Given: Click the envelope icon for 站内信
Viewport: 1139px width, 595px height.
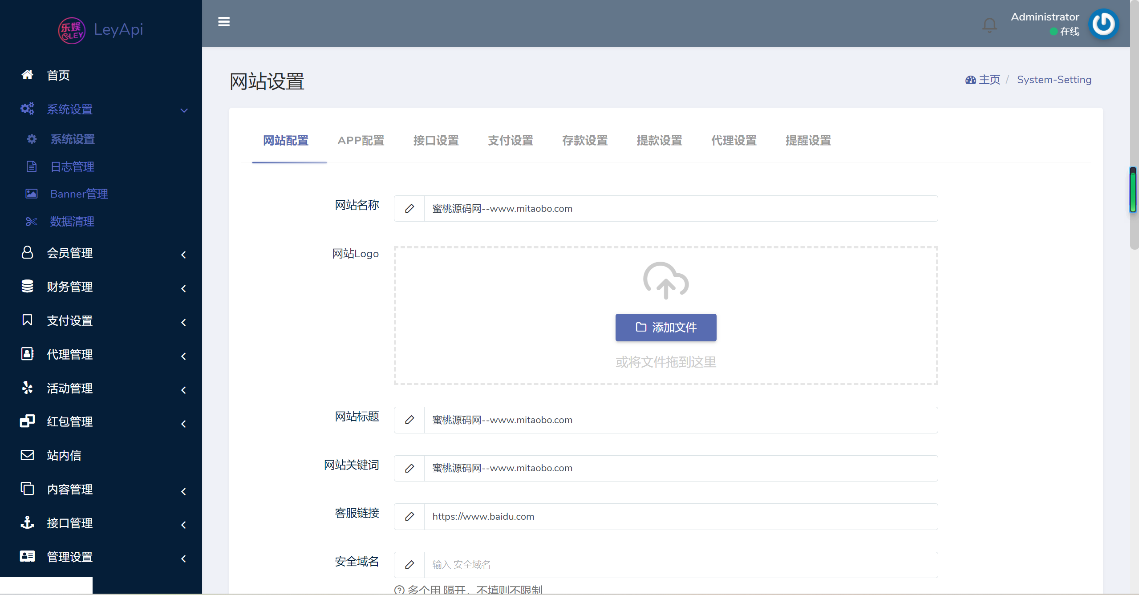Looking at the screenshot, I should click(28, 455).
